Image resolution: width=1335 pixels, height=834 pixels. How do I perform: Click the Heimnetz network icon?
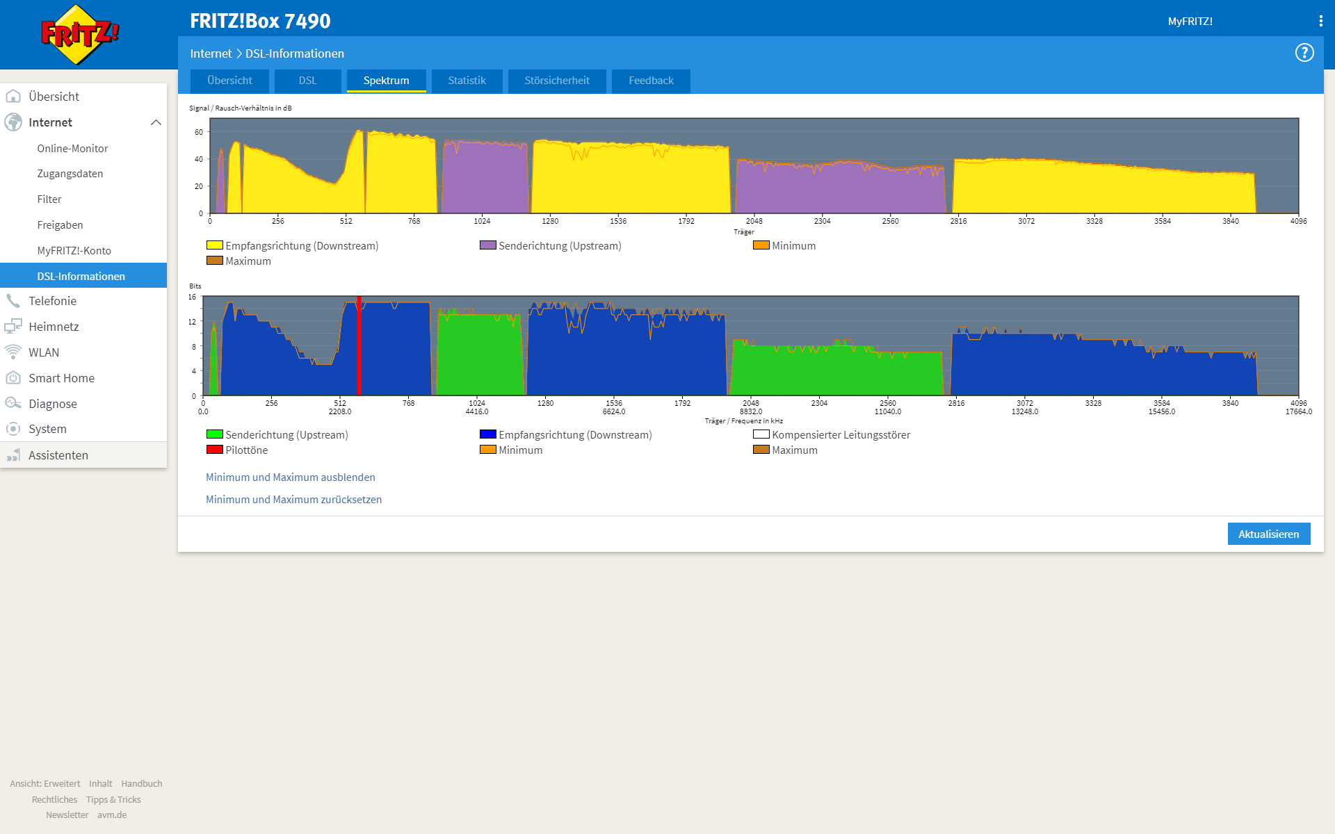[x=13, y=327]
